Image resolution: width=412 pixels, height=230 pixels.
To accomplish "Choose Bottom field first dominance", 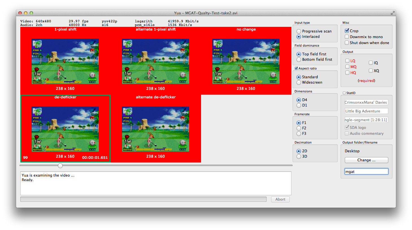I will point(299,60).
